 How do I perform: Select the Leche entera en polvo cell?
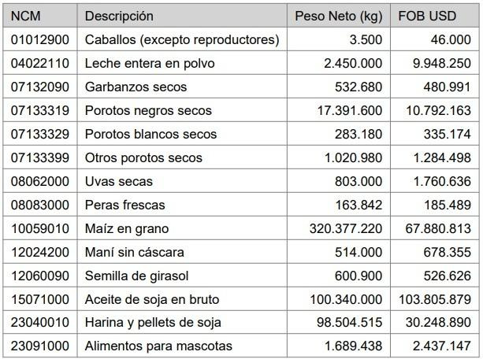[149, 63]
